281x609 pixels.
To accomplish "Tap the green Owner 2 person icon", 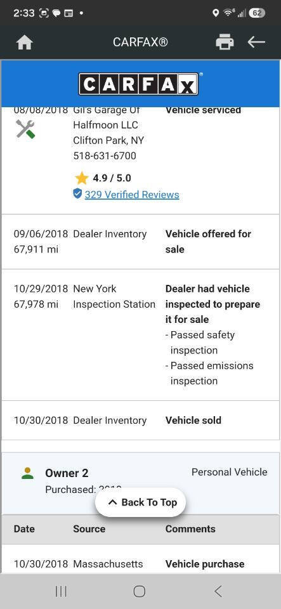I will coord(27,473).
